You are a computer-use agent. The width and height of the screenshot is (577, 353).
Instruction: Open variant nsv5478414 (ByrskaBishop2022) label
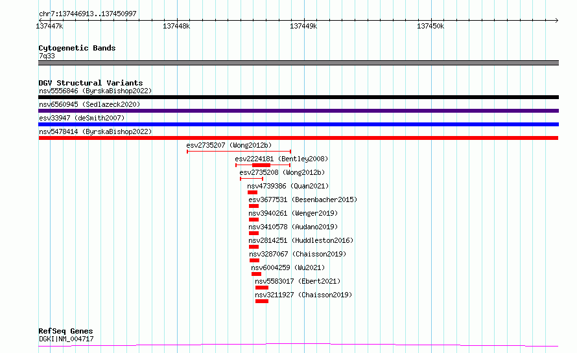click(x=95, y=131)
